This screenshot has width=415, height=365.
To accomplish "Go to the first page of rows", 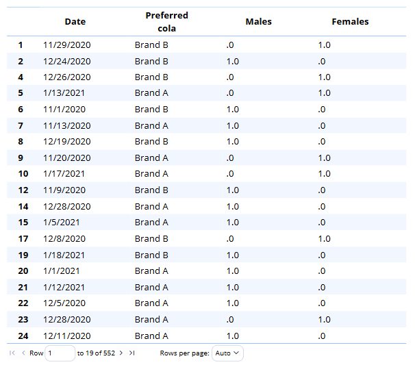I will tap(12, 353).
